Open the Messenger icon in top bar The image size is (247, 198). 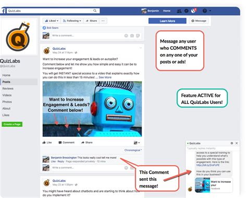[x=187, y=11]
